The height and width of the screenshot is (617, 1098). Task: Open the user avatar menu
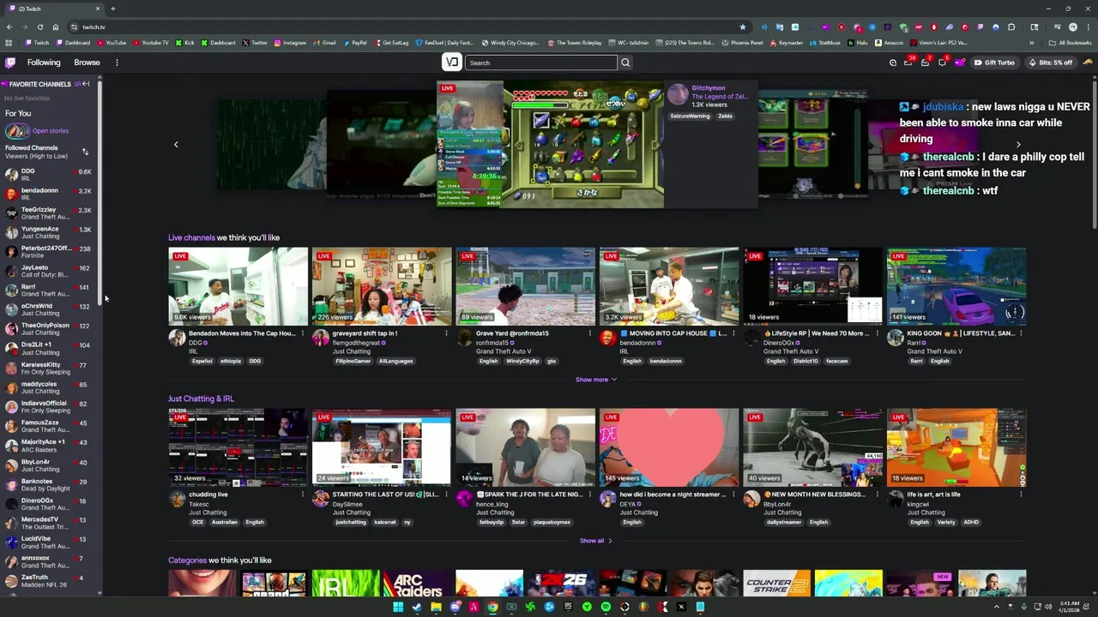point(1088,63)
